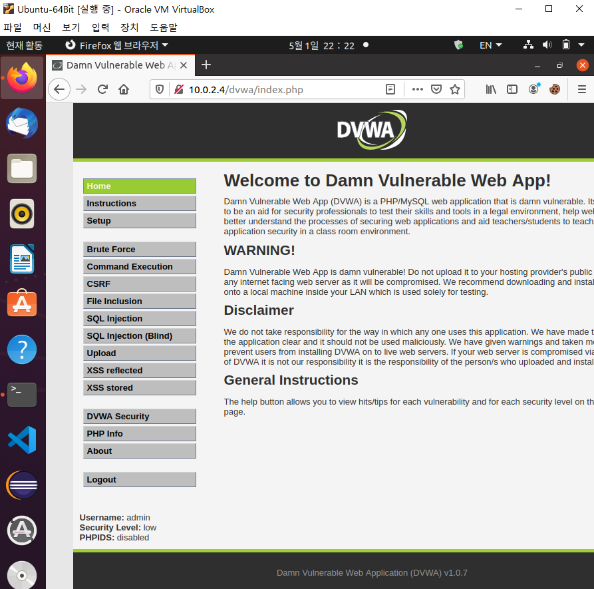The width and height of the screenshot is (594, 589).
Task: Open the CSRF page
Action: (x=140, y=284)
